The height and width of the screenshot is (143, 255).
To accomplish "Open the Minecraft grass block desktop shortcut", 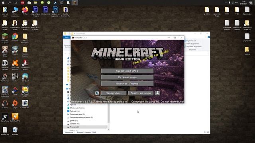I will click(5, 38).
